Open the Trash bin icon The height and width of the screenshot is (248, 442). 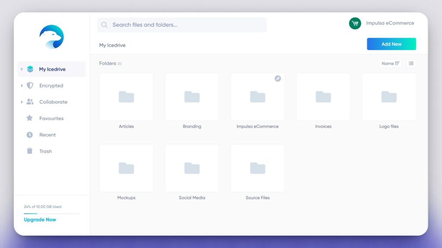pos(30,151)
